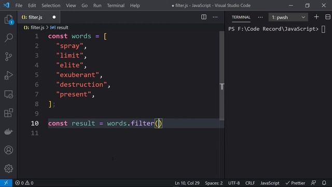
Task: Show errors and warnings count
Action: 24,183
